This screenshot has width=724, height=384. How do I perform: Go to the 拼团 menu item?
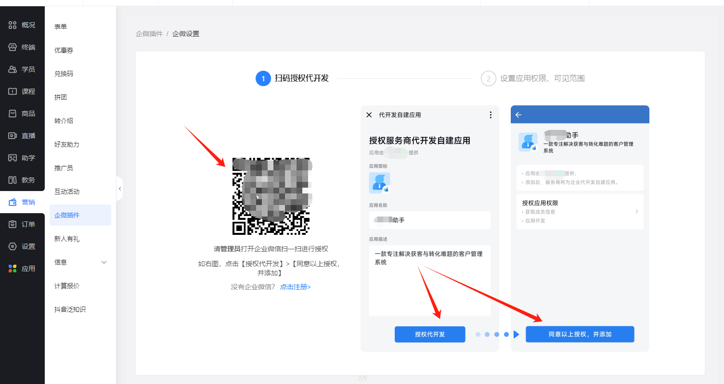pyautogui.click(x=61, y=97)
